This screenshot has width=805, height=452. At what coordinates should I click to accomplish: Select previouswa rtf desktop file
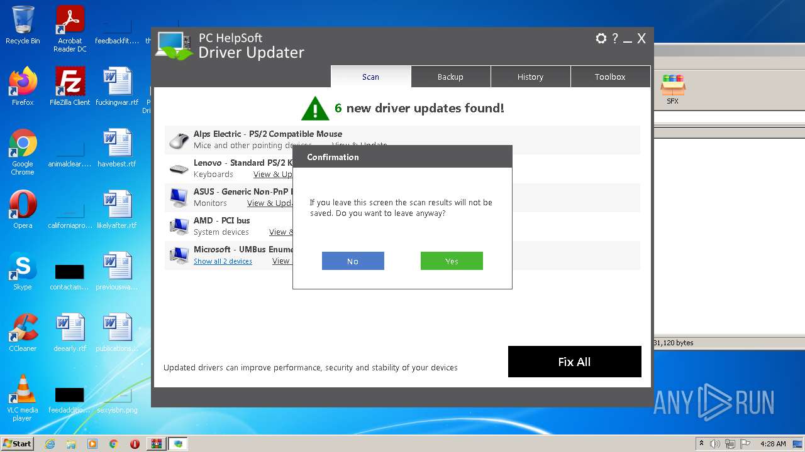(x=117, y=271)
